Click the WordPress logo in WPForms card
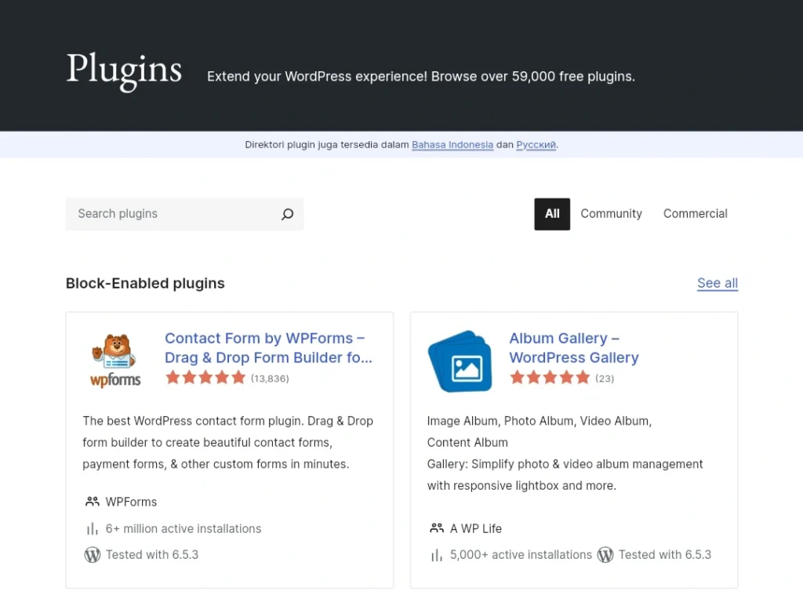The image size is (803, 602). click(93, 555)
